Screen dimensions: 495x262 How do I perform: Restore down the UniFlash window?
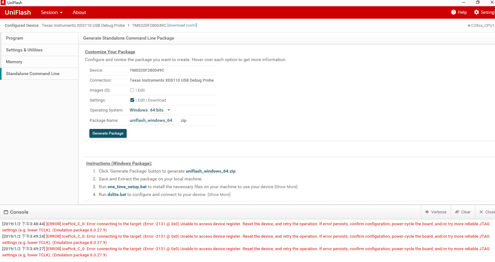click(x=478, y=2)
